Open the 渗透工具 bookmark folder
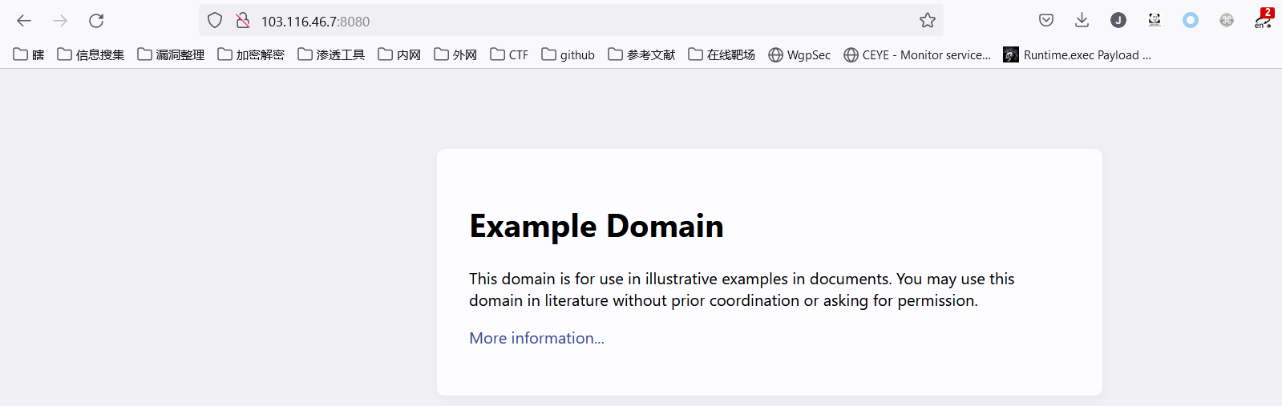 point(332,54)
